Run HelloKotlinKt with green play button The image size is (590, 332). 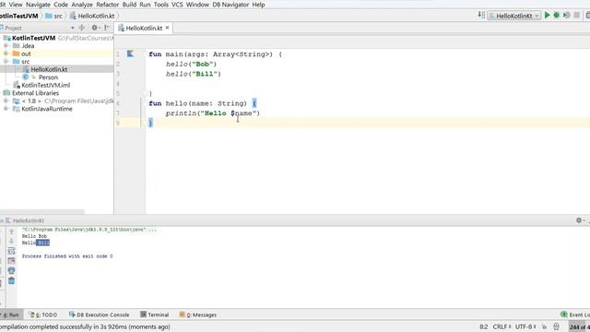pyautogui.click(x=548, y=15)
